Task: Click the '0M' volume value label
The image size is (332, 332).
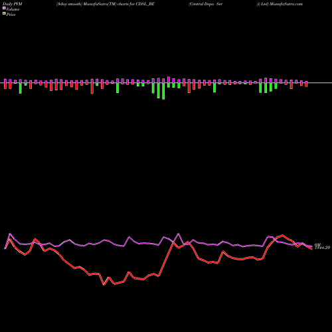Action: [x=317, y=245]
